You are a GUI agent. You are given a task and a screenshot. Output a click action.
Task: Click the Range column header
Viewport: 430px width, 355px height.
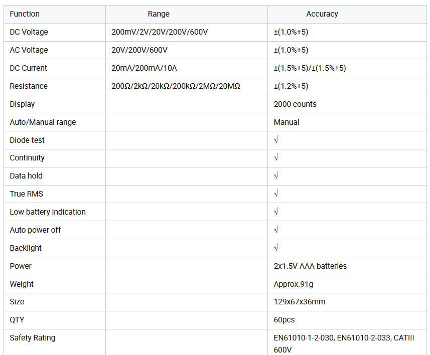point(159,14)
